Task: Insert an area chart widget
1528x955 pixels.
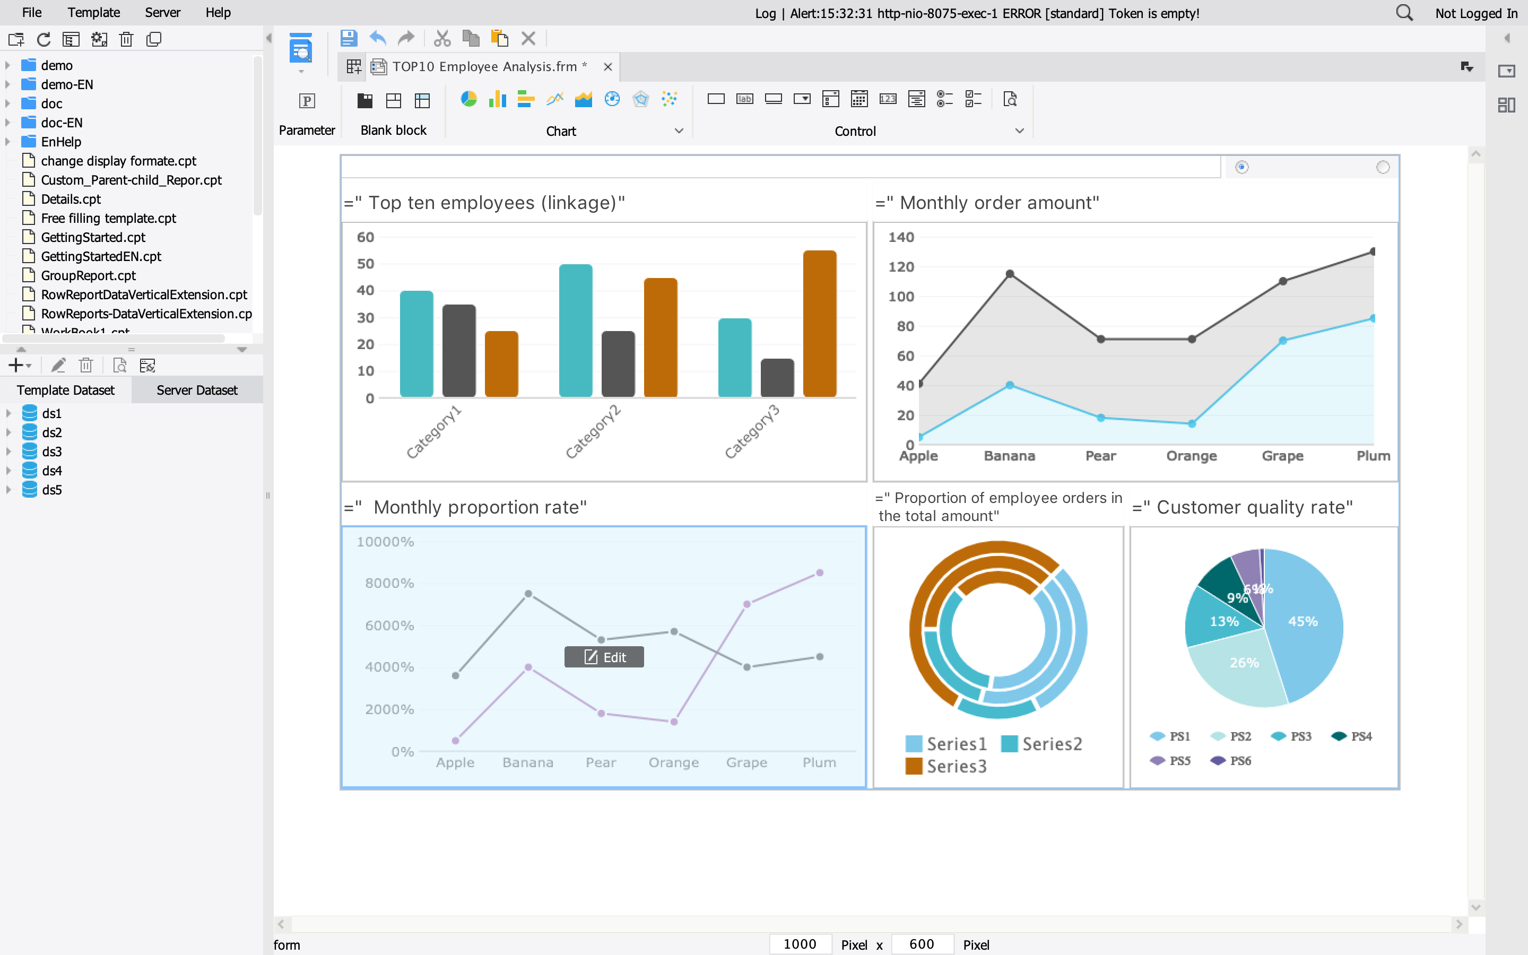Action: tap(584, 99)
